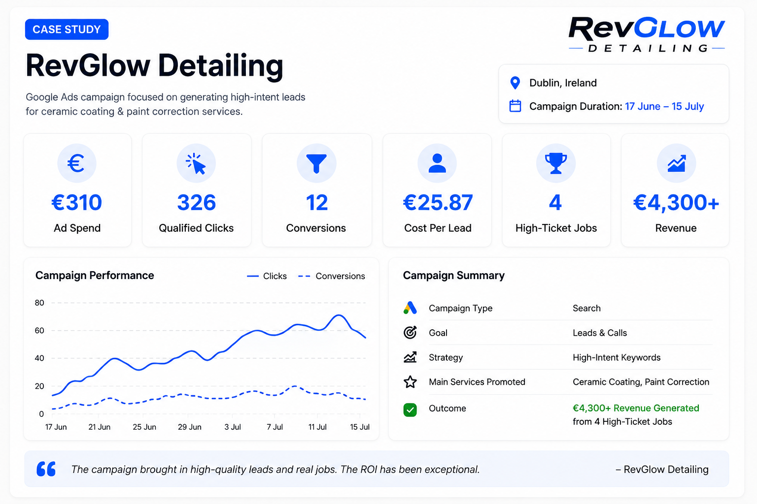The height and width of the screenshot is (504, 757).
Task: Click the "Campaign Performance" chart title
Action: pyautogui.click(x=95, y=276)
